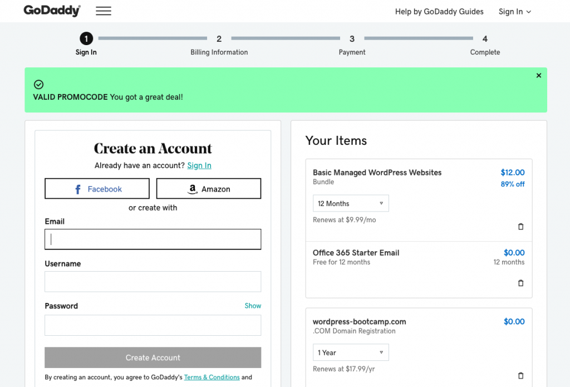Click the .COM Domain Registration text
The image size is (570, 387).
tap(354, 331)
